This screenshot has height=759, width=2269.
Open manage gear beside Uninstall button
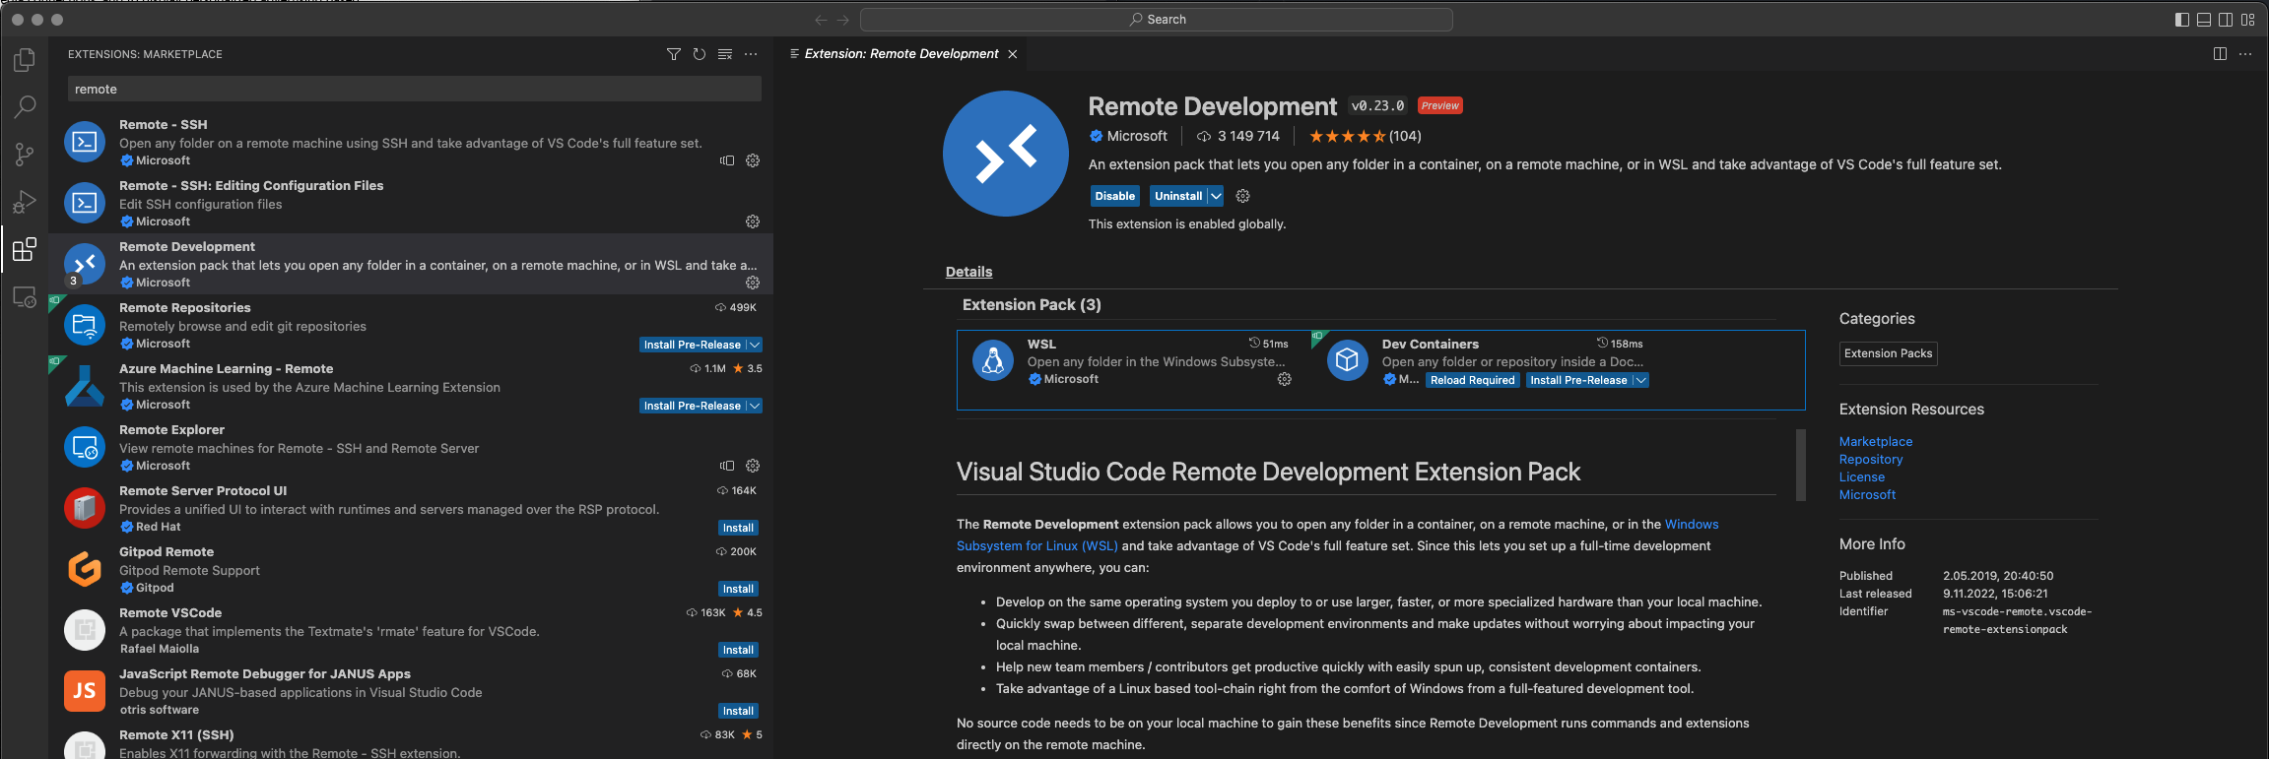[1243, 196]
